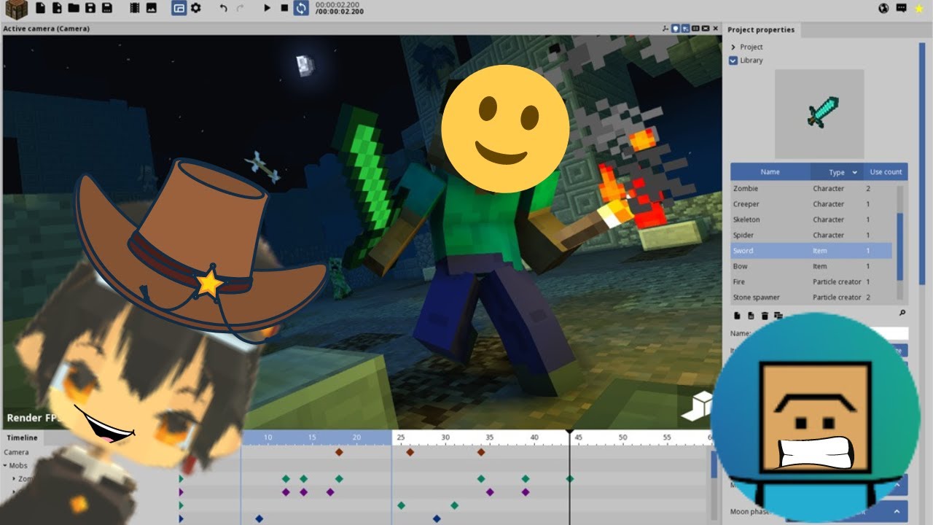Select Bow in the library list
Viewport: 933px width, 525px height.
(x=811, y=266)
